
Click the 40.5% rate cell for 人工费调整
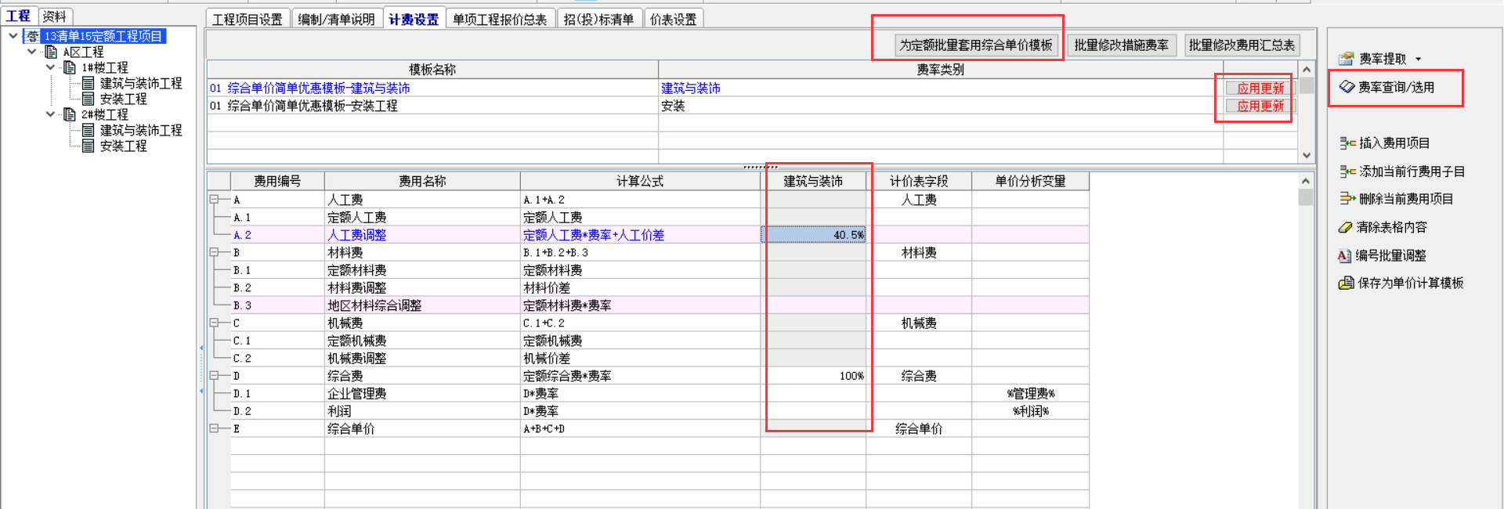coord(815,235)
